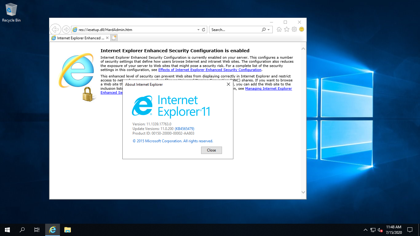This screenshot has width=420, height=236.
Task: Focus the Search... box in Internet Explorer
Action: [235, 30]
